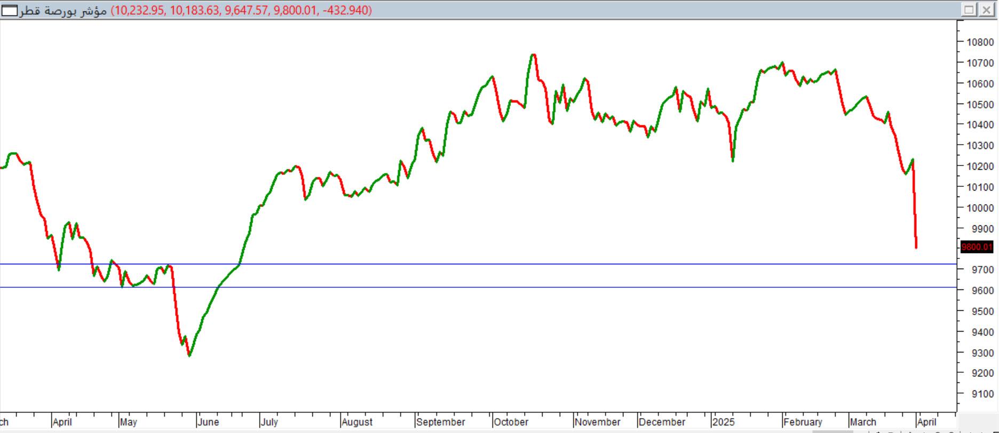Click the December label on date axis

coord(662,422)
